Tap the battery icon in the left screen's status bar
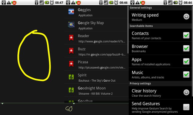 tap(47, 2)
